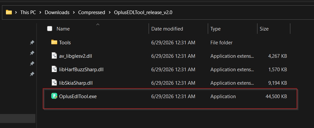Sort by the Date modified column header
This screenshot has height=128, width=314.
(167, 29)
